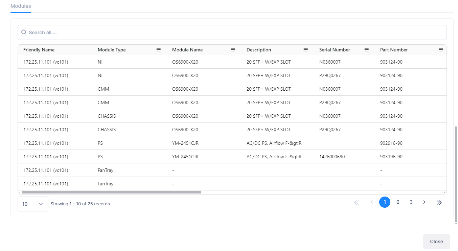
Task: Select current page 1 in pagination
Action: click(385, 202)
